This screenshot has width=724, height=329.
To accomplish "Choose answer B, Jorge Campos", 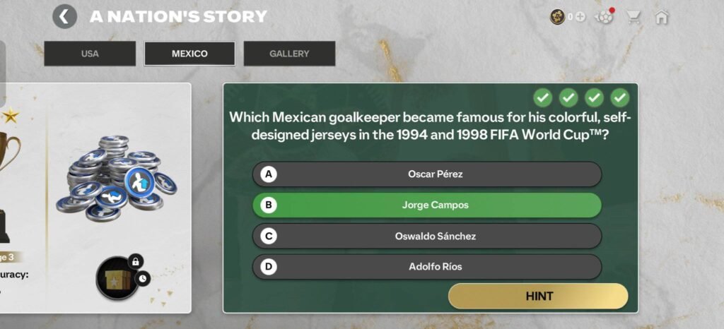I will pos(426,205).
